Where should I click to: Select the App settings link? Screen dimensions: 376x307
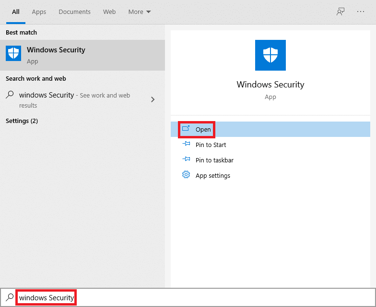click(x=212, y=175)
